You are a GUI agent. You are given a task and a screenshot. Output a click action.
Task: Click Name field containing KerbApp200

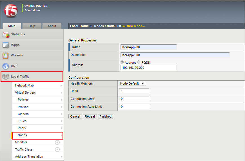click(x=149, y=47)
